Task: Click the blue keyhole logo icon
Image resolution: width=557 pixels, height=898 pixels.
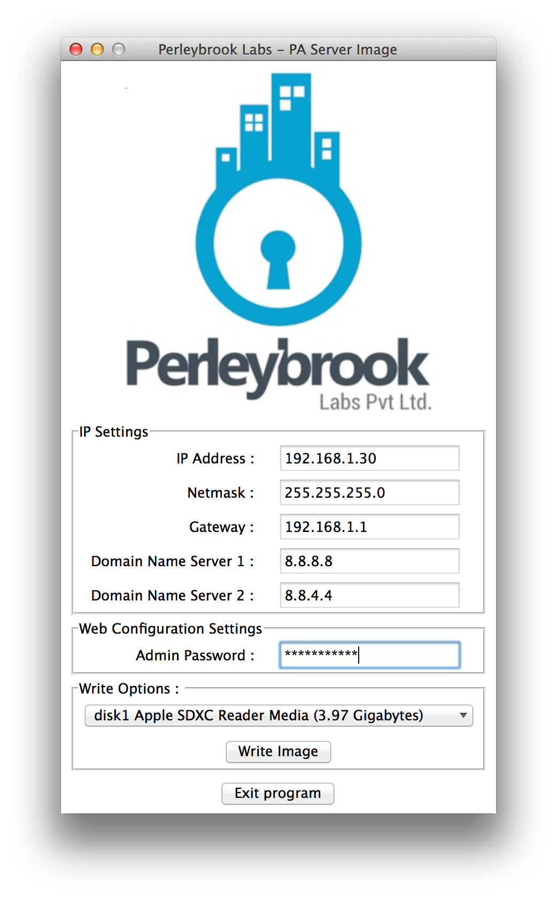Action: [278, 252]
